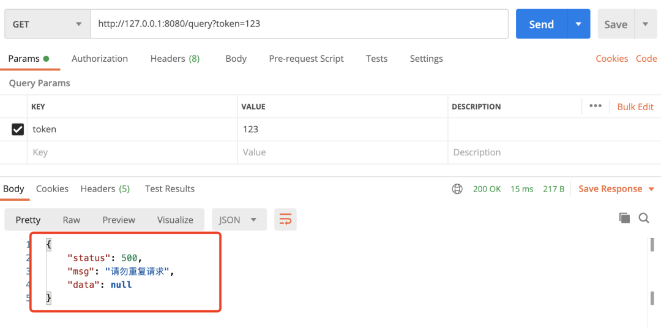The image size is (661, 328).
Task: Switch to the Authorization tab
Action: pos(100,59)
